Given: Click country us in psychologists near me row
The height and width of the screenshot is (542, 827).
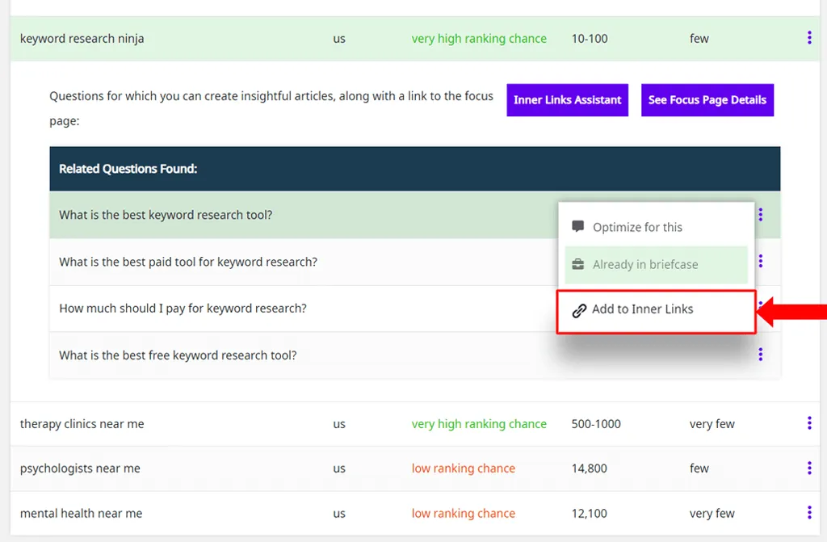Looking at the screenshot, I should (x=339, y=468).
